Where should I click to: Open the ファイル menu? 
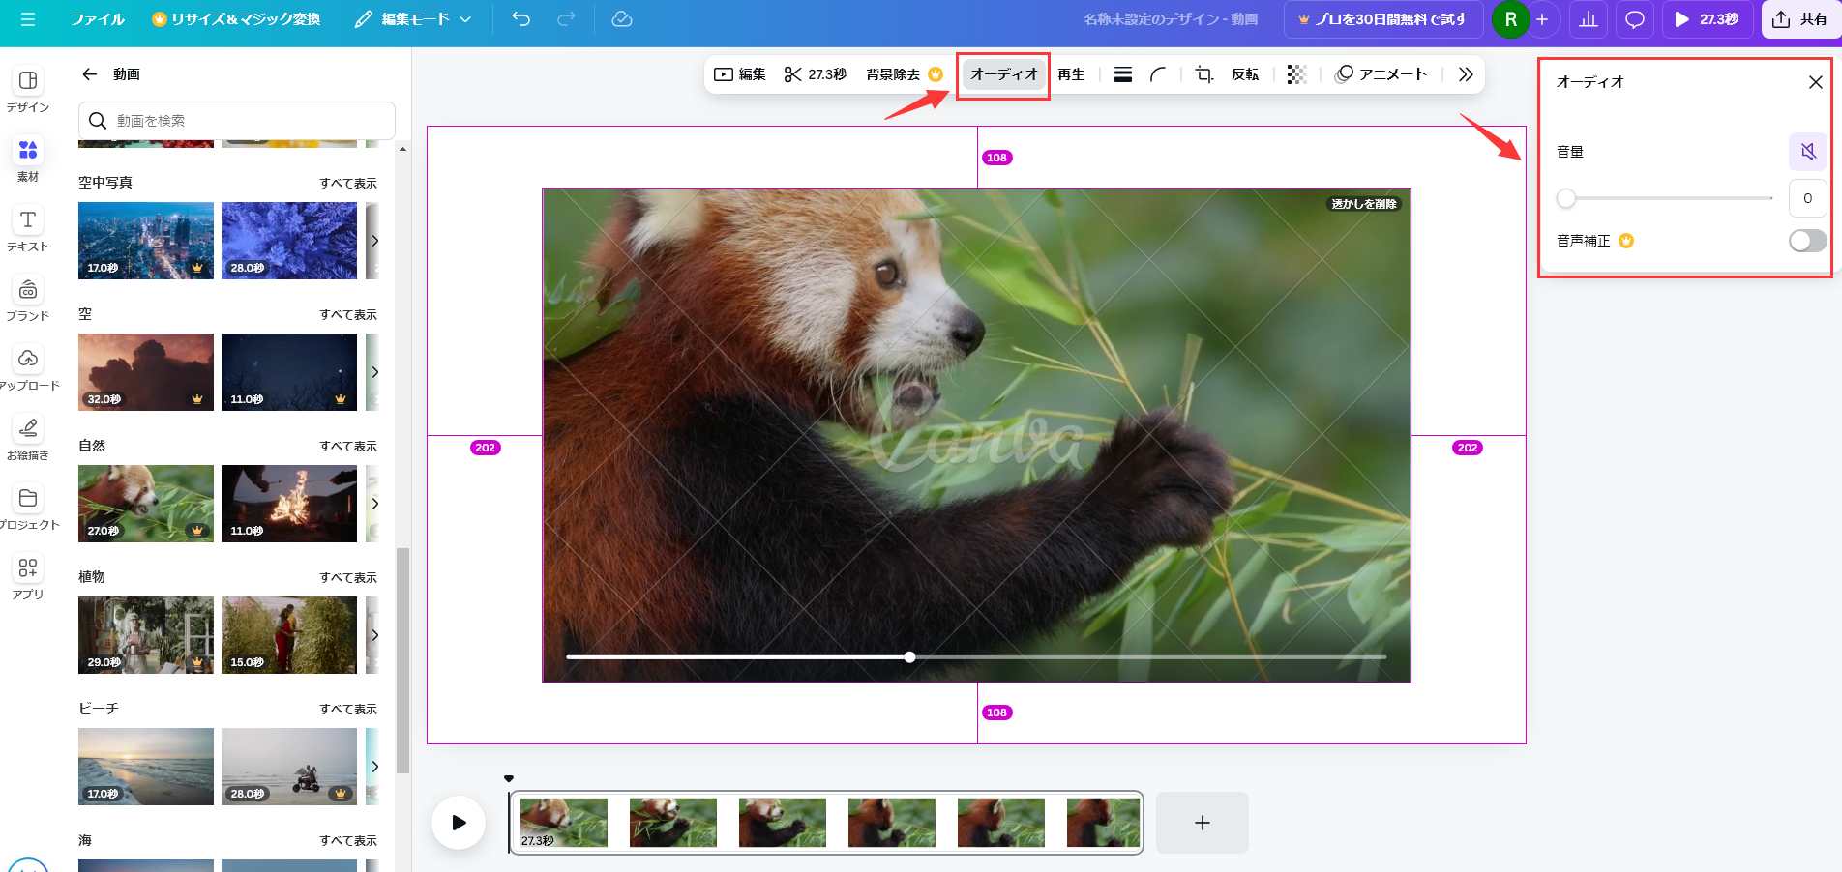(x=98, y=18)
